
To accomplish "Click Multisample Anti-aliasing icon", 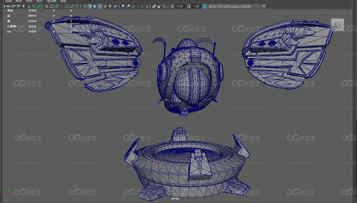I will tap(133, 6).
